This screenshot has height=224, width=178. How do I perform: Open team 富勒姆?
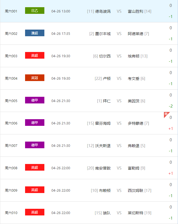[133, 168]
